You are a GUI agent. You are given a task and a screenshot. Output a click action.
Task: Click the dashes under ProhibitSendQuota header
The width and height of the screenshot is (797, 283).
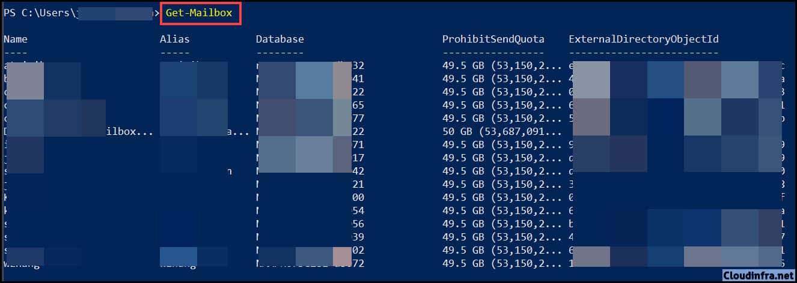493,52
